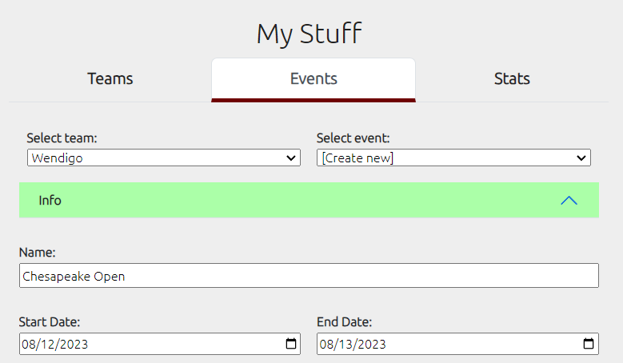This screenshot has width=623, height=363.
Task: Open the Stats tab
Action: (512, 79)
